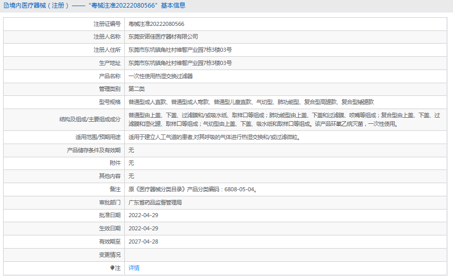Viewport: 453px width, 276px height.
Task: Open the 详情 details link
Action: [134, 268]
